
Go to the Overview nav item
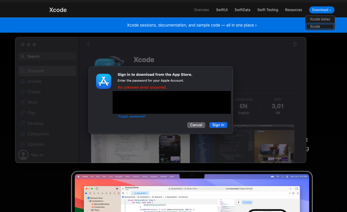pyautogui.click(x=201, y=10)
